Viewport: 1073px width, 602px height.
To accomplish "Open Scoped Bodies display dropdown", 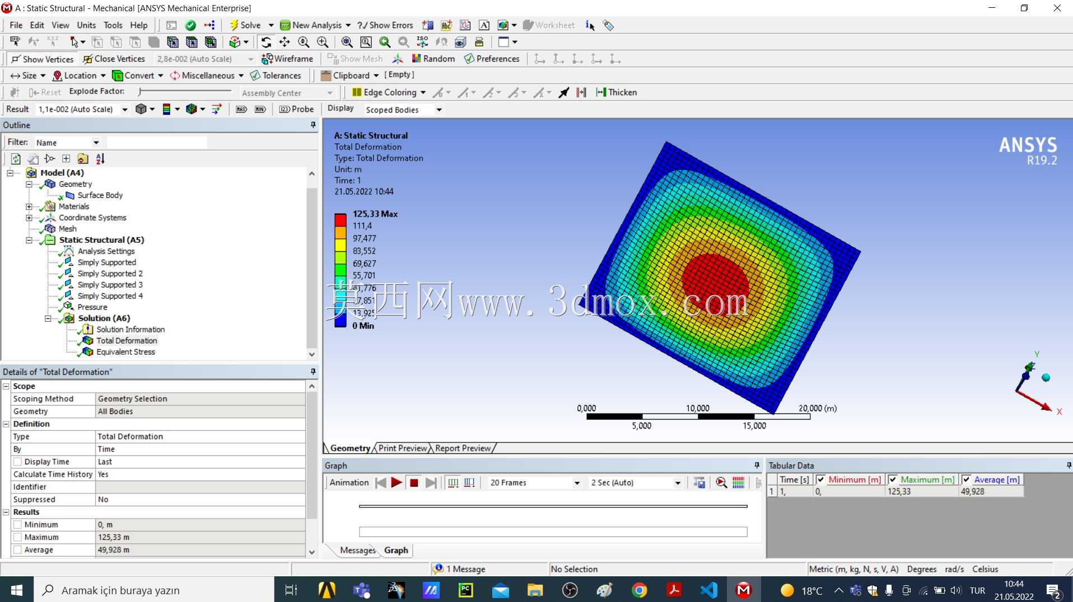I will pyautogui.click(x=439, y=110).
